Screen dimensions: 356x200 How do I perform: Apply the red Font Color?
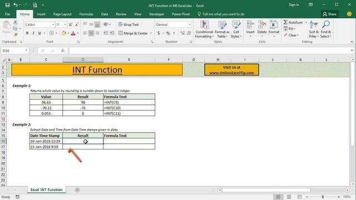tap(73, 33)
